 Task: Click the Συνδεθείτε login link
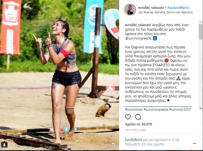134,140
